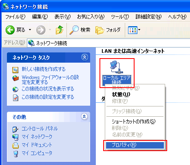Collapse the その他 panel chevron
The height and width of the screenshot is (165, 190).
click(x=84, y=116)
